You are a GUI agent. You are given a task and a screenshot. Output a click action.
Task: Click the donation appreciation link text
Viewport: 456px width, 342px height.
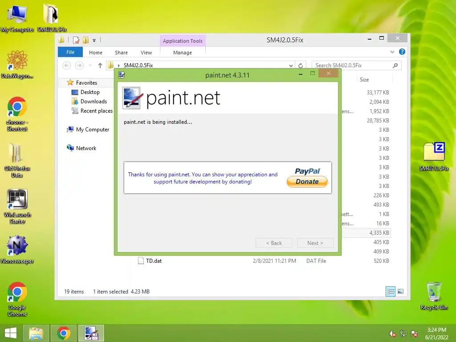coord(203,178)
